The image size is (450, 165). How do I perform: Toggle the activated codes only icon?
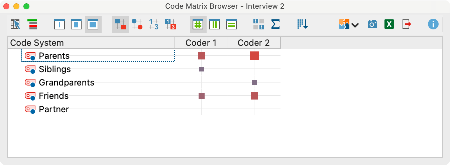pyautogui.click(x=33, y=24)
